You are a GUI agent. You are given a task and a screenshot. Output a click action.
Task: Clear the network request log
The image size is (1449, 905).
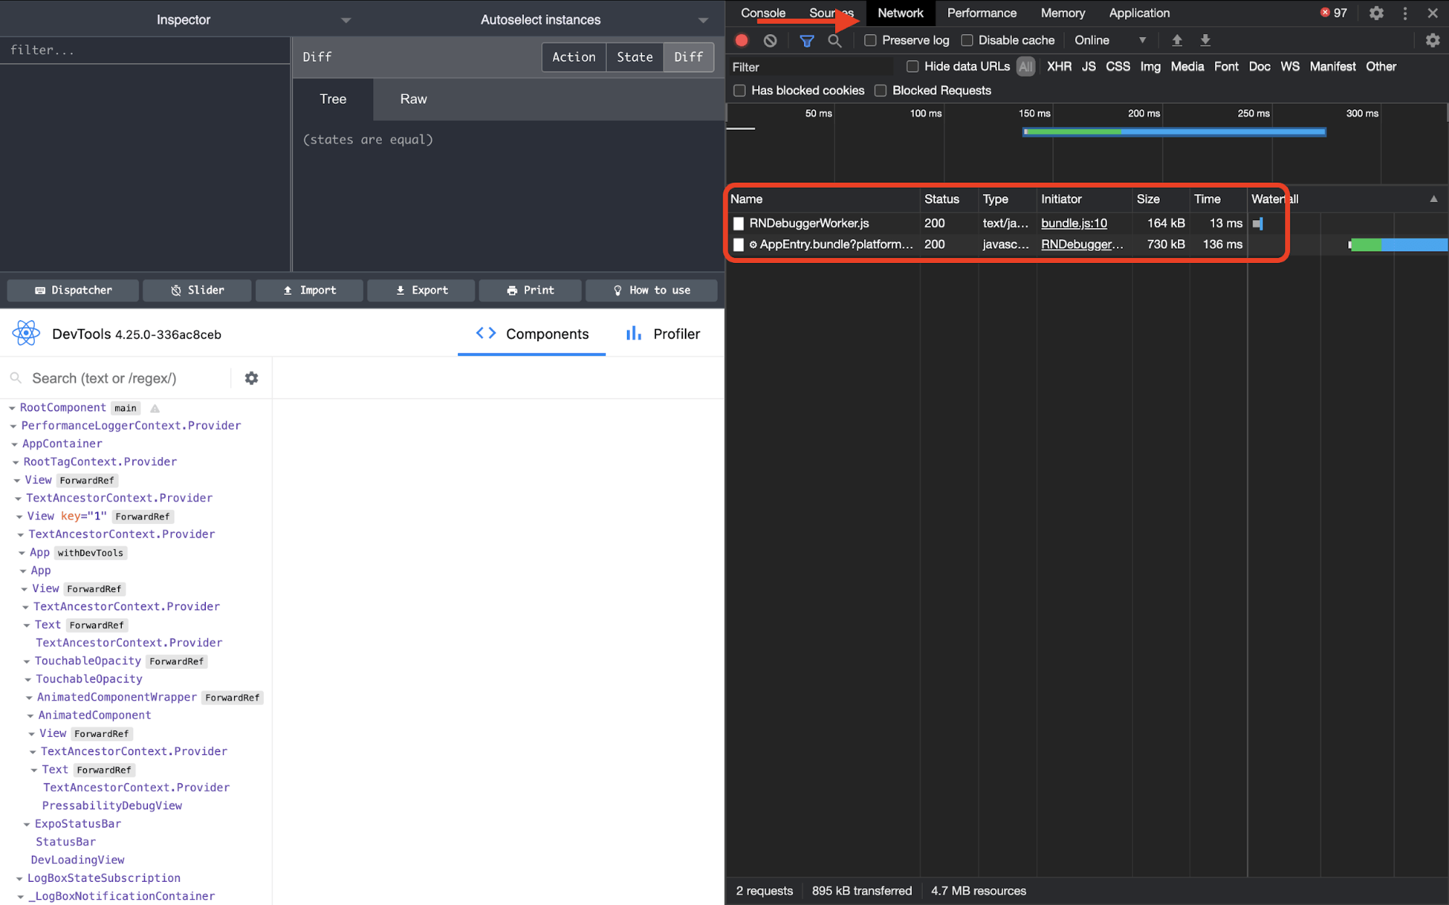[x=770, y=41]
